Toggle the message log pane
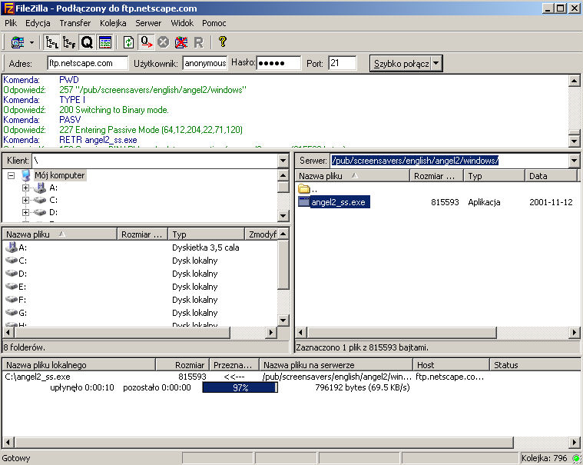This screenshot has height=465, width=583. (105, 42)
